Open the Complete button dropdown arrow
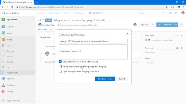This screenshot has height=104, width=186. point(176,25)
